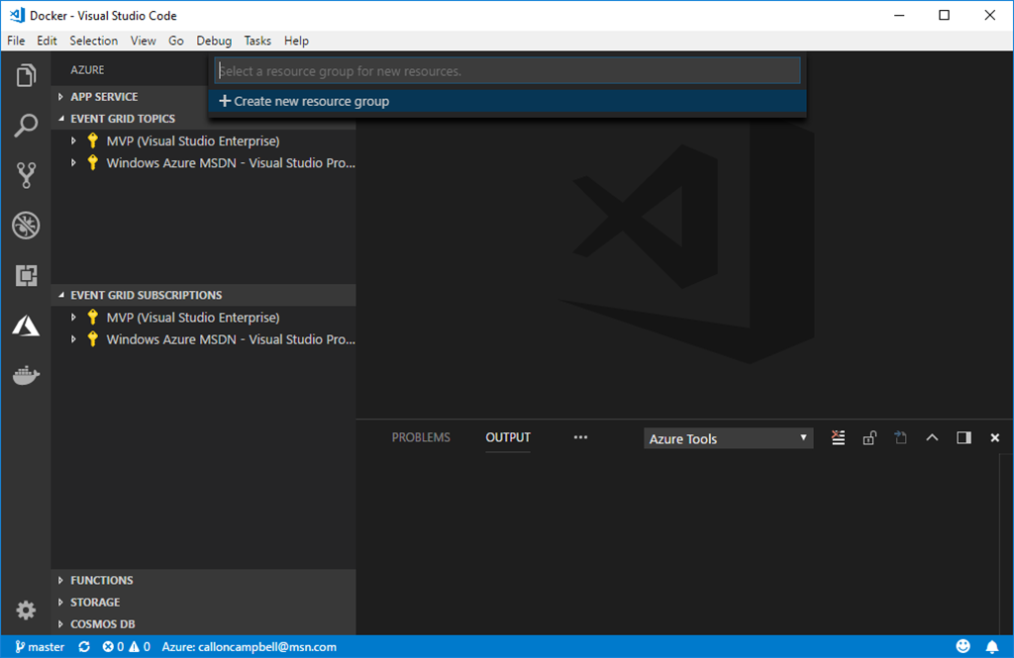Viewport: 1014px width, 658px height.
Task: Expand the Cosmos DB section
Action: 102,624
